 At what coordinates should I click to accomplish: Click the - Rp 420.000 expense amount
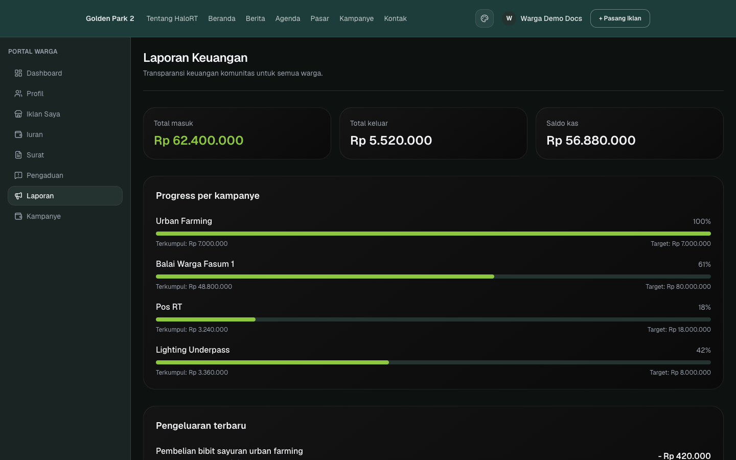(x=684, y=455)
